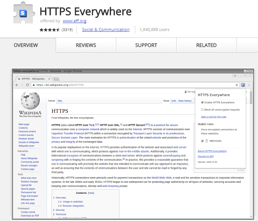Click the Donate to EFF link
Viewport: 258px width, 221px height.
point(206,156)
